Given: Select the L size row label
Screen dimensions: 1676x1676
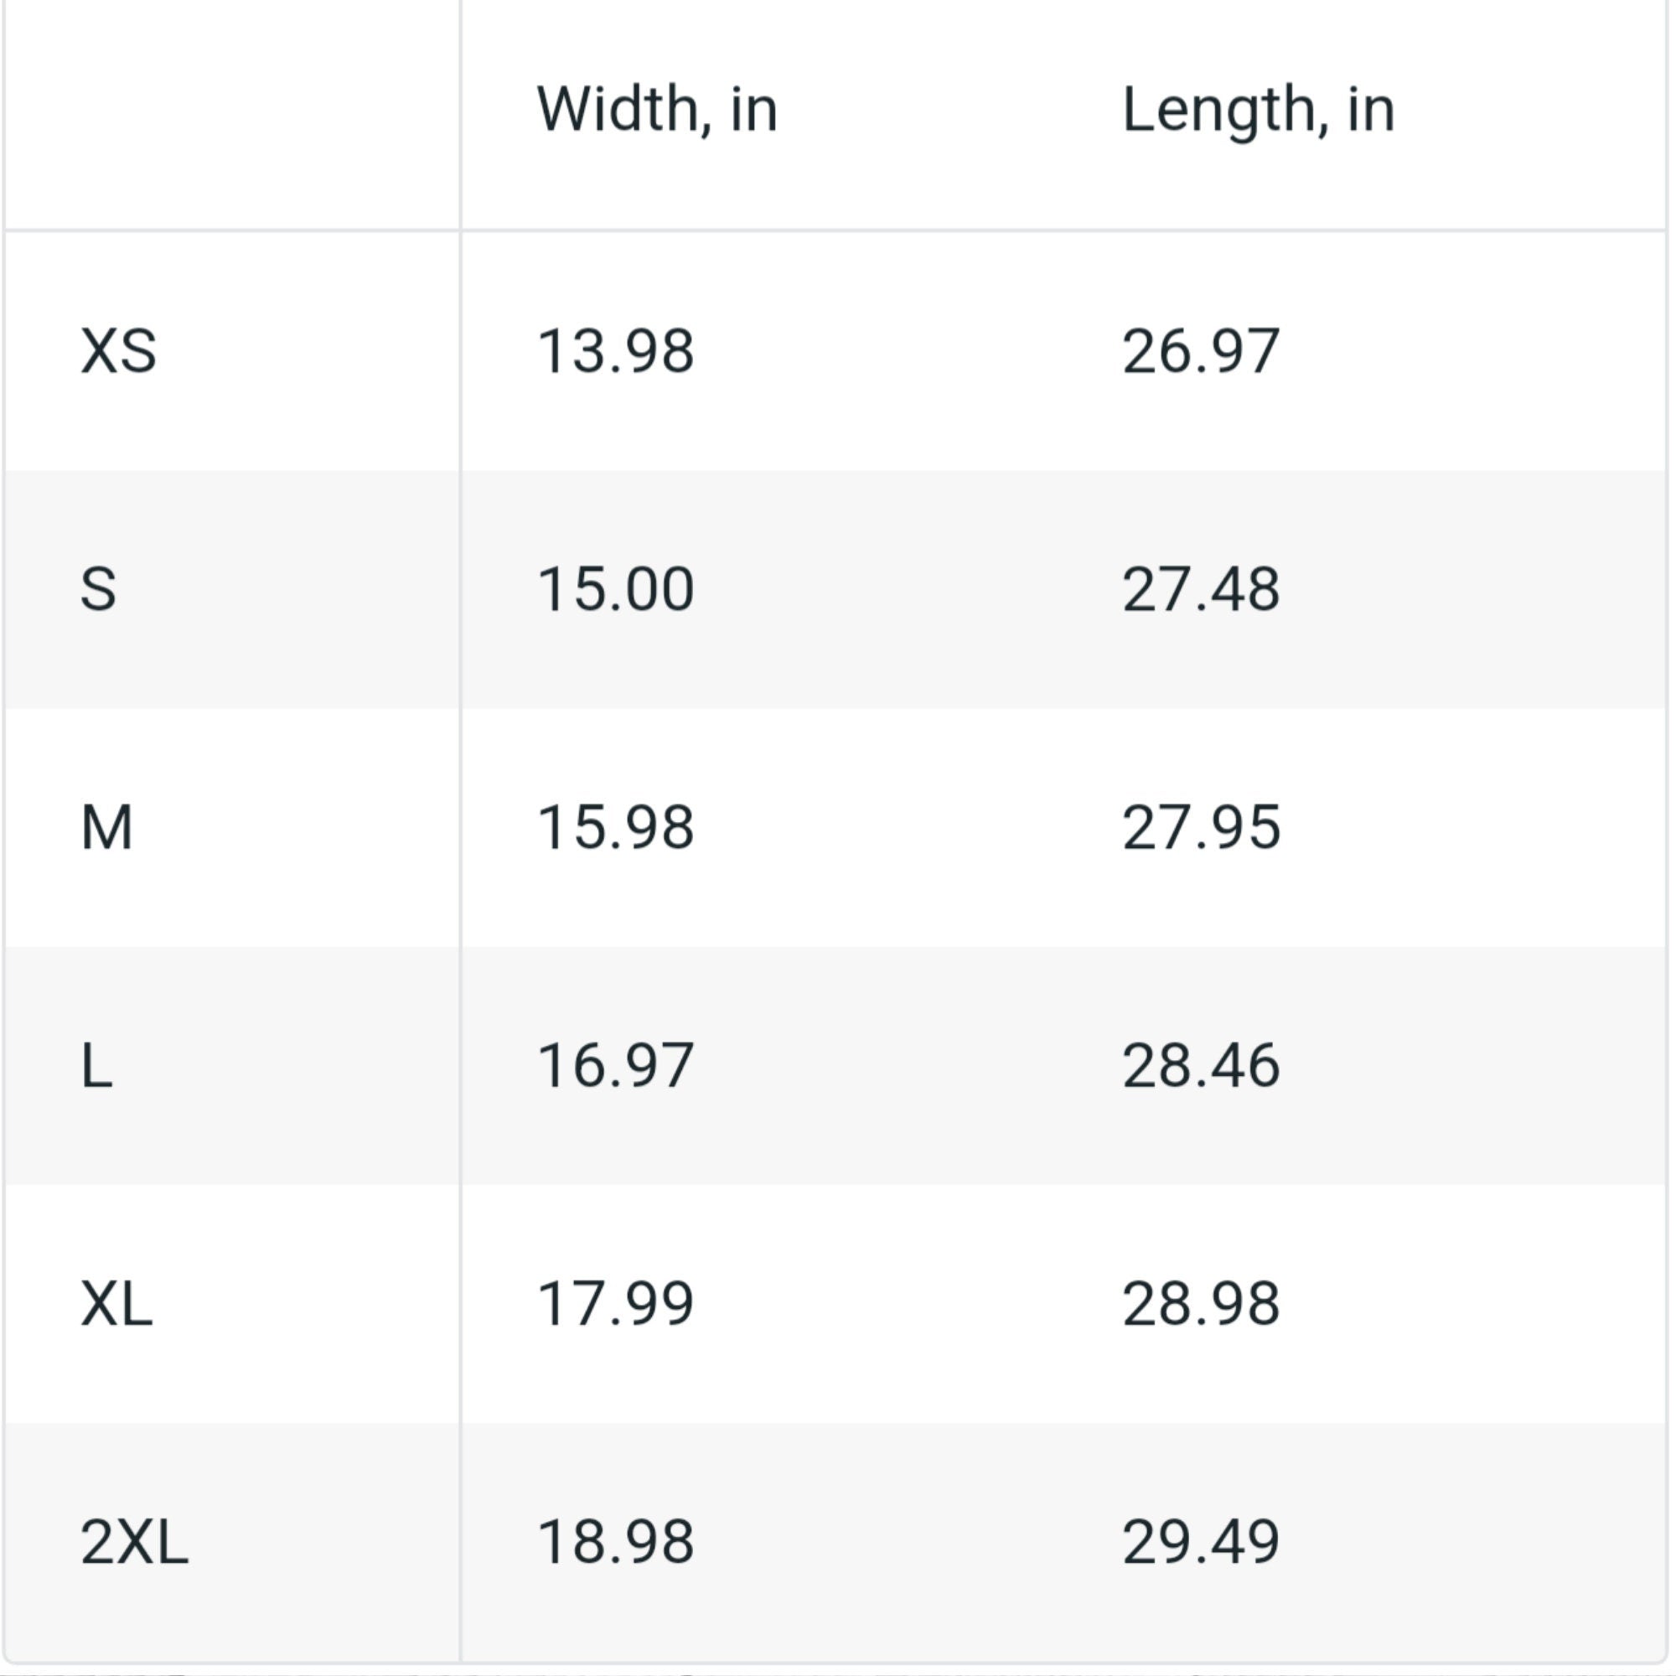Looking at the screenshot, I should [x=96, y=1065].
